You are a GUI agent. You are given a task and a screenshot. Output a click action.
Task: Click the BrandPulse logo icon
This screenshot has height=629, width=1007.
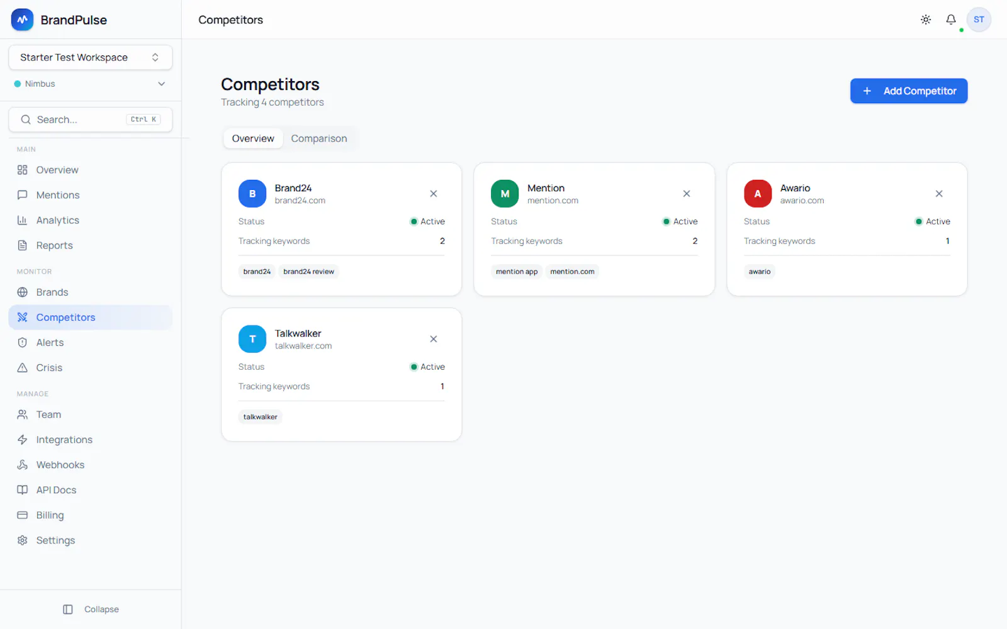pyautogui.click(x=22, y=19)
